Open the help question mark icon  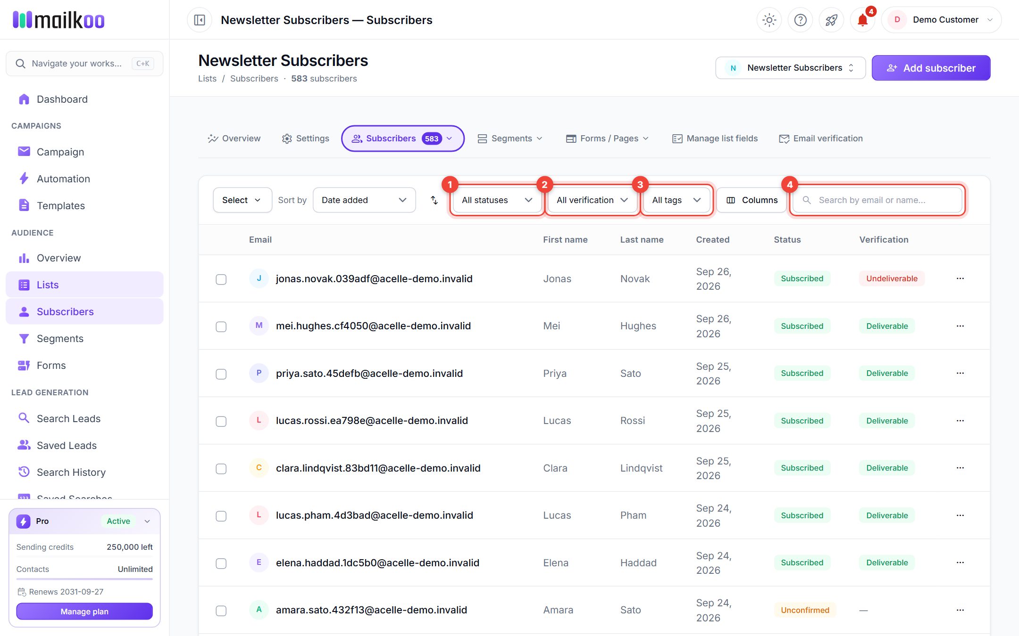point(801,20)
